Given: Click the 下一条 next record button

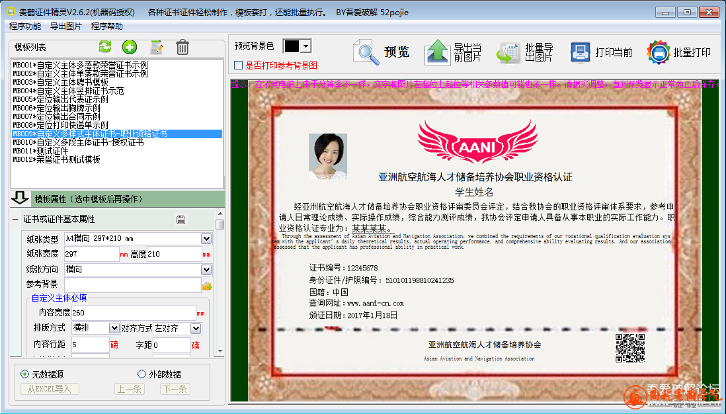Looking at the screenshot, I should tap(175, 389).
